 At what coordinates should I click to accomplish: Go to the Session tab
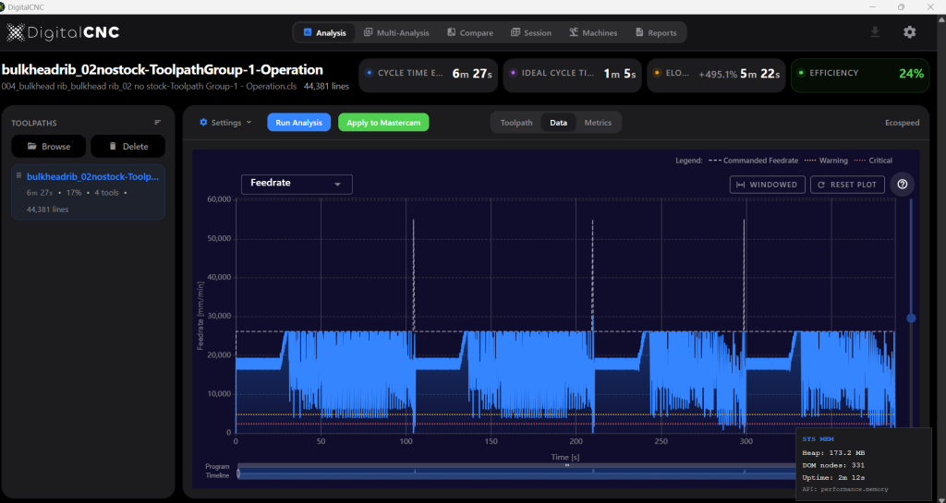(x=531, y=32)
